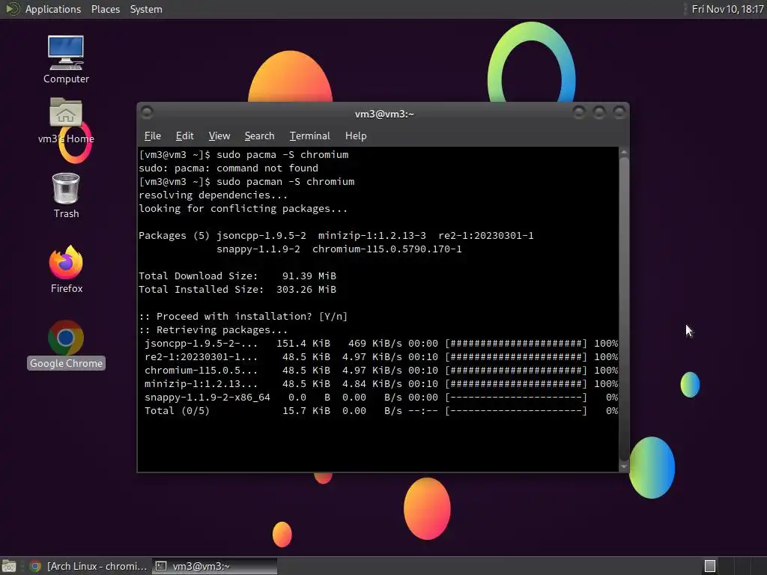767x575 pixels.
Task: Click the re2-1:20230301-1 download progress row
Action: click(x=381, y=357)
